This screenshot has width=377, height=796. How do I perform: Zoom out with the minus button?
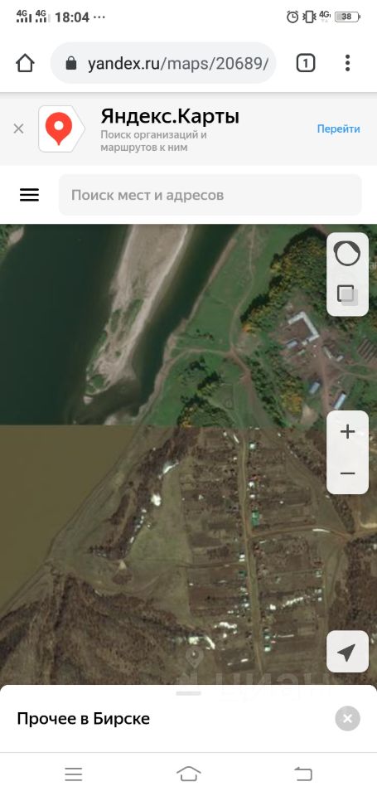tap(347, 473)
